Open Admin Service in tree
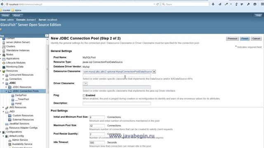This screenshot has height=148, width=264. 20,140
